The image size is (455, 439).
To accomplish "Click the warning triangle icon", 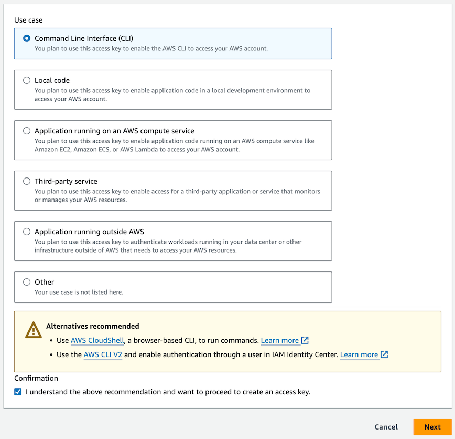I will click(34, 329).
